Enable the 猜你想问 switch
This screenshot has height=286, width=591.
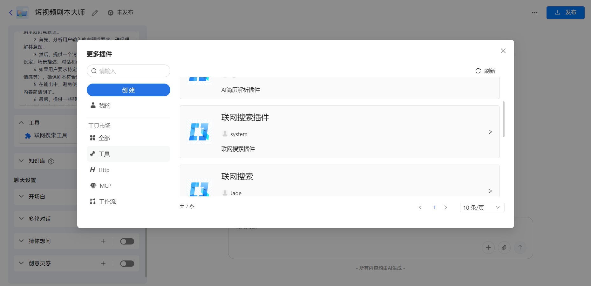point(127,241)
